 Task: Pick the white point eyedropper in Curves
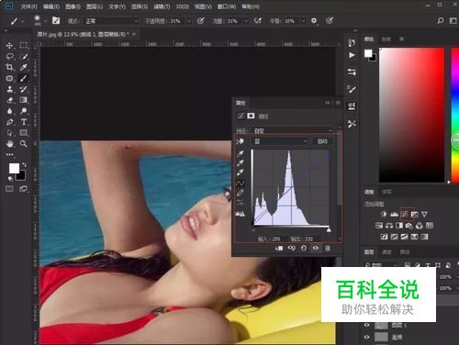point(241,172)
